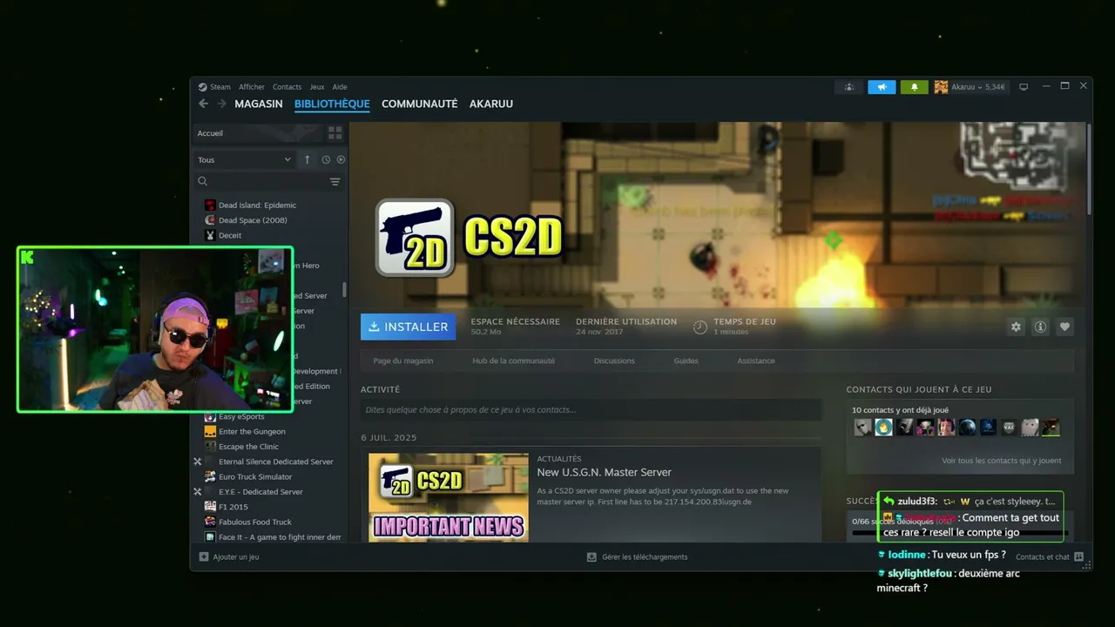Click the Dead Space (2008) game icon
The image size is (1115, 627).
[x=210, y=220]
